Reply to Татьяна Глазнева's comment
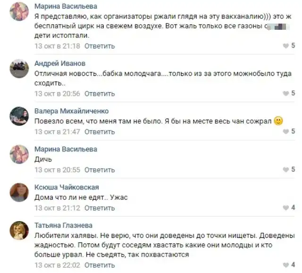The height and width of the screenshot is (273, 302). pos(100,265)
